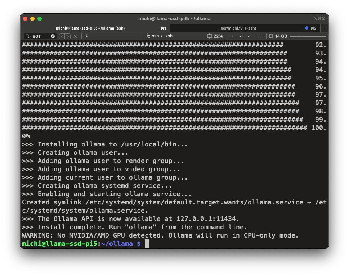This screenshot has width=349, height=275.
Task: Go to next search result arrow
Action: (x=68, y=36)
